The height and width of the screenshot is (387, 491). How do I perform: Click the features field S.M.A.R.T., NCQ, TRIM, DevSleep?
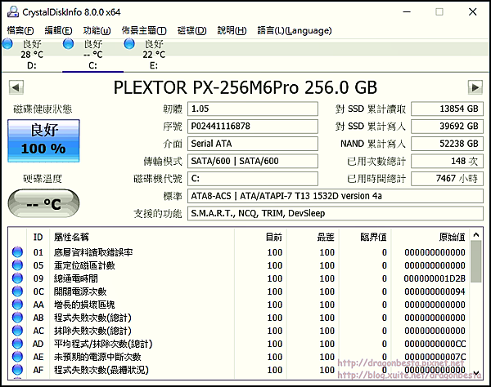coord(336,213)
